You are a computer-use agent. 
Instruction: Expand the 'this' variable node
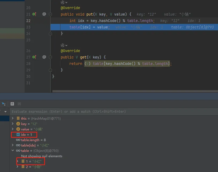click(x=13, y=118)
